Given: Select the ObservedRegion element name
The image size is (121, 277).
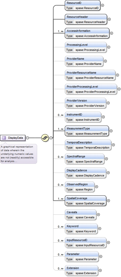Looking at the screenshot, I should tap(77, 184).
